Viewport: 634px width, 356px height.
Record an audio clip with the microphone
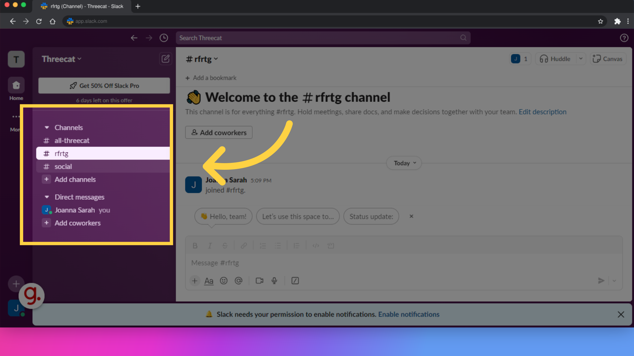coord(274,281)
